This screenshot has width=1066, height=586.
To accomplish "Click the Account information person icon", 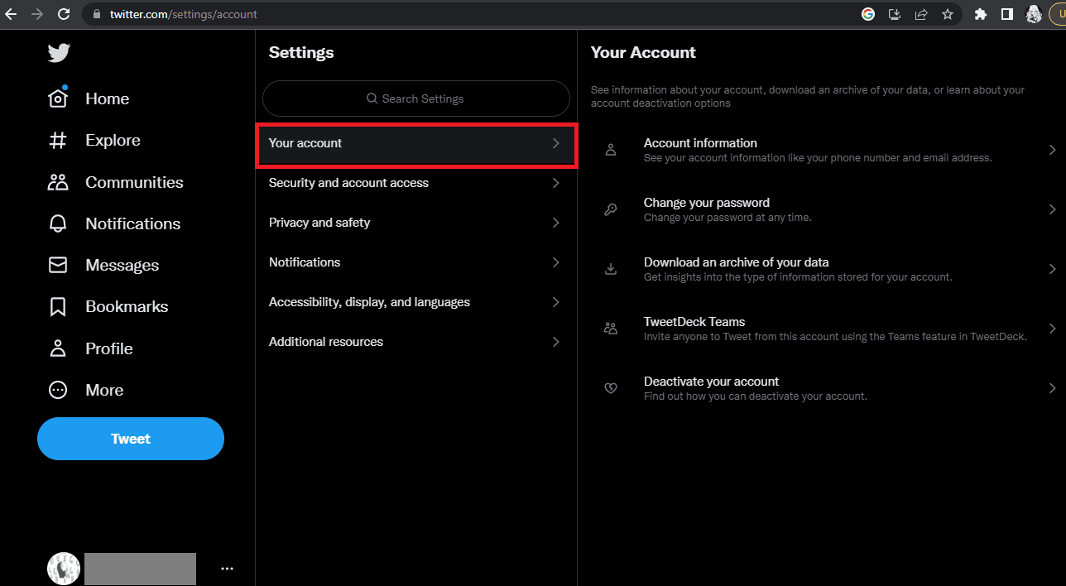I will click(611, 150).
